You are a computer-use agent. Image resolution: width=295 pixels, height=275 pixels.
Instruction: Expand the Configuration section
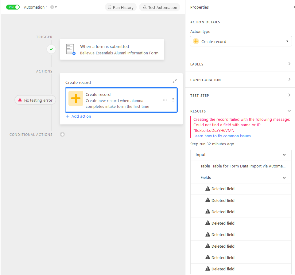coord(240,80)
